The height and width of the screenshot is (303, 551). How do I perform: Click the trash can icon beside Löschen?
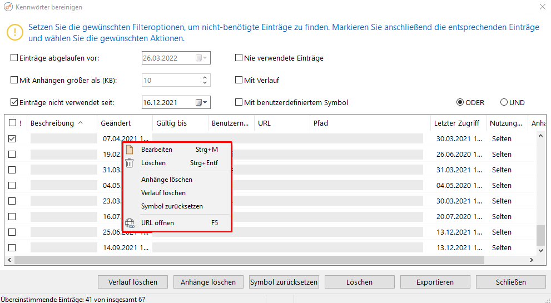130,163
